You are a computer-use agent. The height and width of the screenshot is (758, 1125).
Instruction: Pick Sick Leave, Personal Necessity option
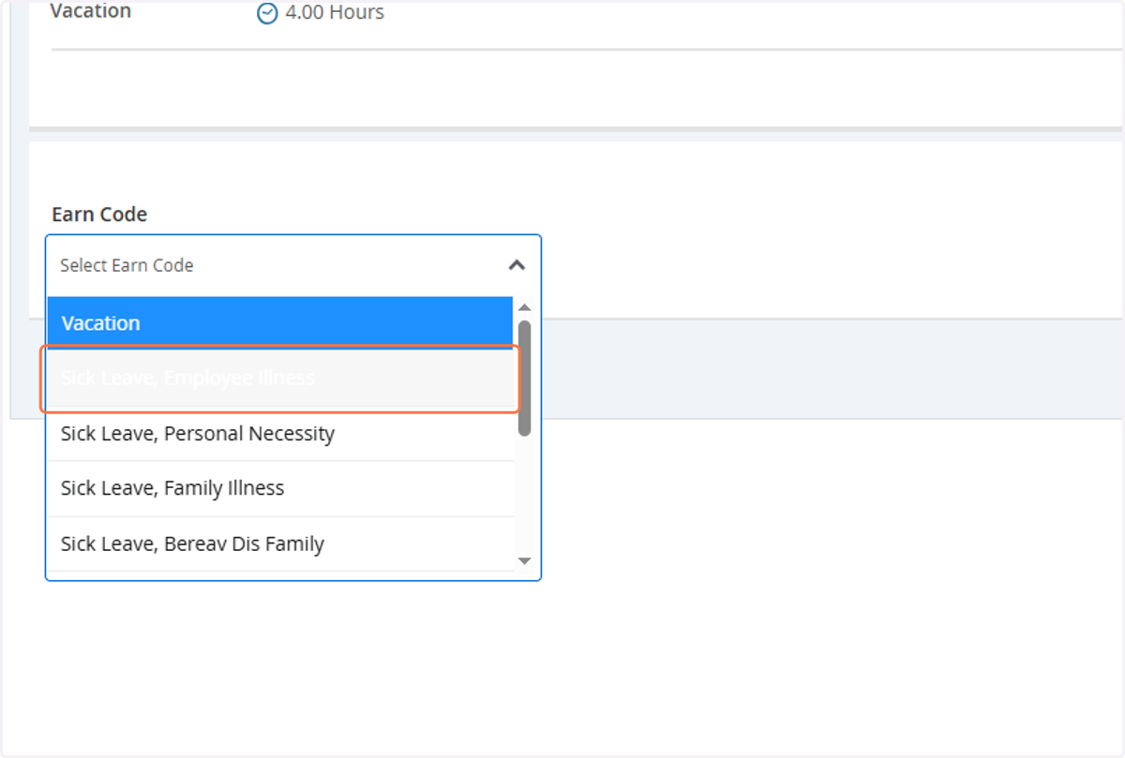pos(280,434)
